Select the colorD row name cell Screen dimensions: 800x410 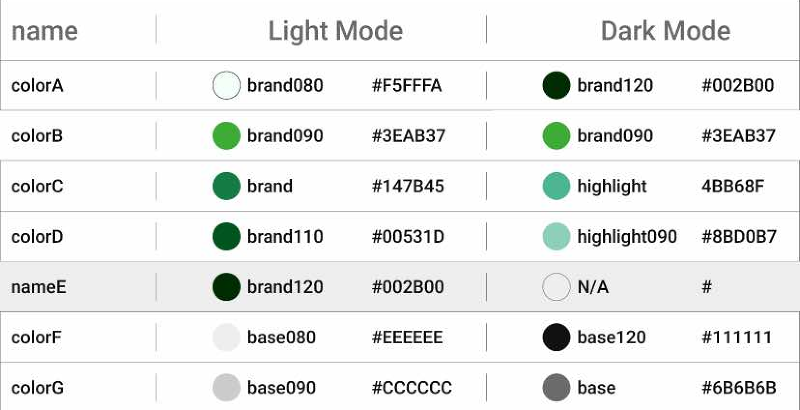point(37,236)
